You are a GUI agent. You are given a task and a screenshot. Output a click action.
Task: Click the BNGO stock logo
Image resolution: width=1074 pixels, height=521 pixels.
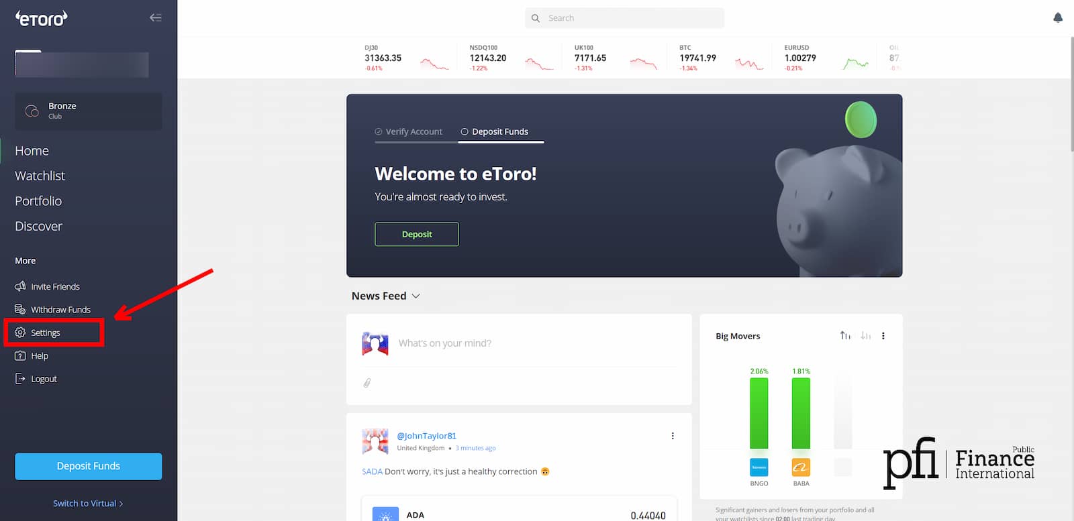point(759,467)
